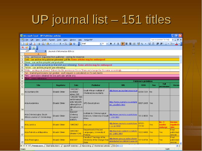The image size is (202, 151).
Task: Click the Chart Wizard icon
Action: pos(70,44)
